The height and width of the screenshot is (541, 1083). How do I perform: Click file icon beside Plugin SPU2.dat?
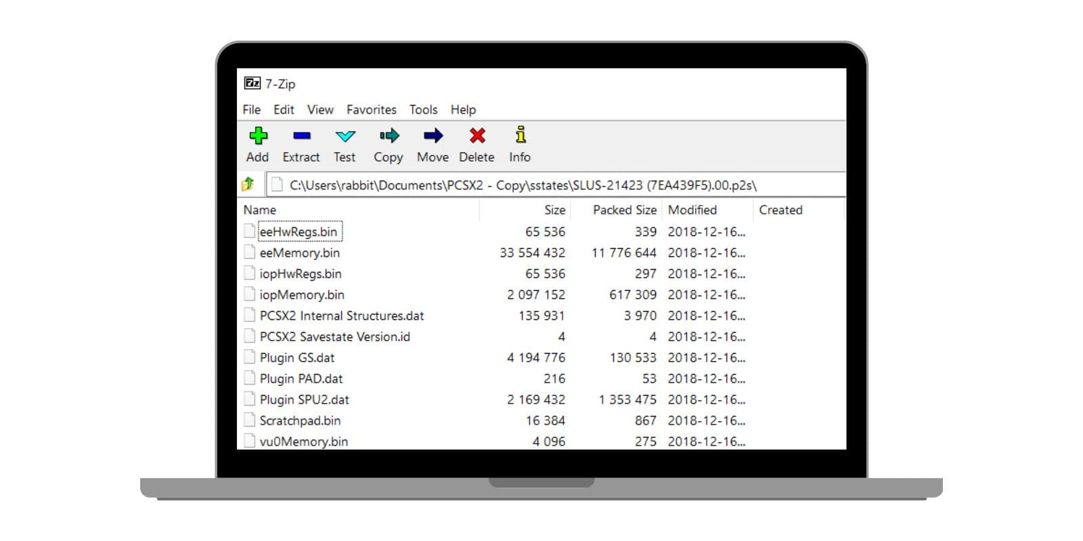(250, 398)
